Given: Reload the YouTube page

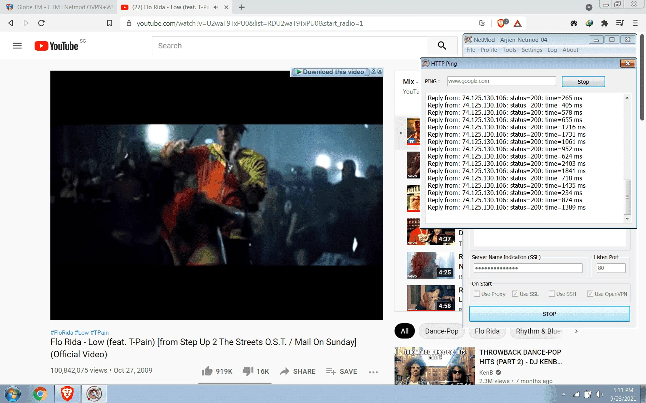Looking at the screenshot, I should (42, 23).
